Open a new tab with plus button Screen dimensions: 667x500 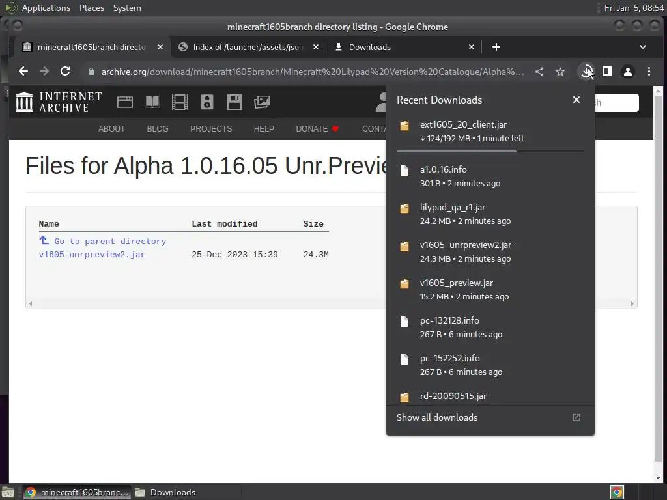[x=496, y=47]
